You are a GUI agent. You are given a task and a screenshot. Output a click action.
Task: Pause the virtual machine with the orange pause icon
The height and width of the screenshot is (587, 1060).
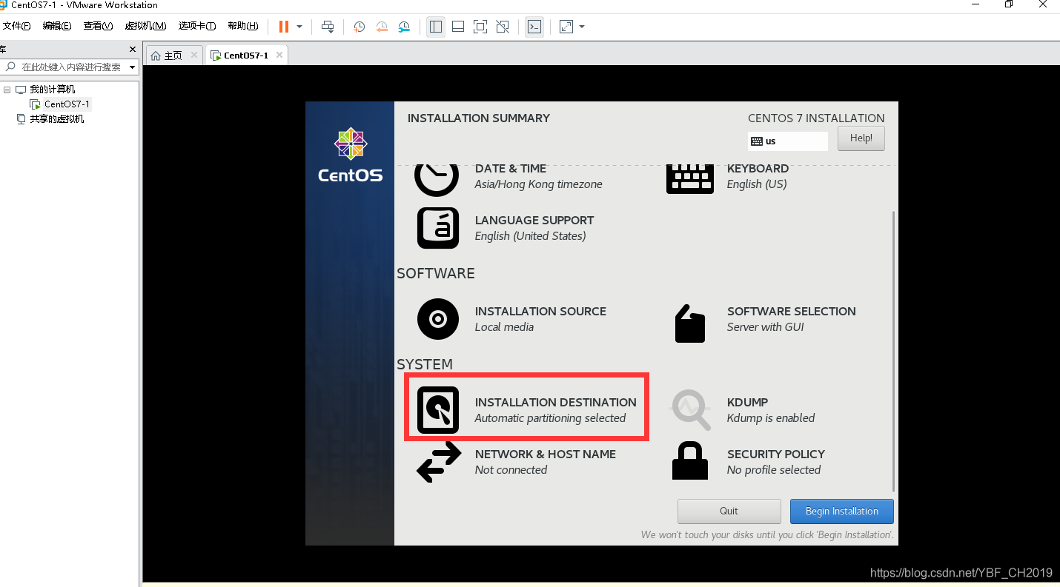tap(284, 27)
